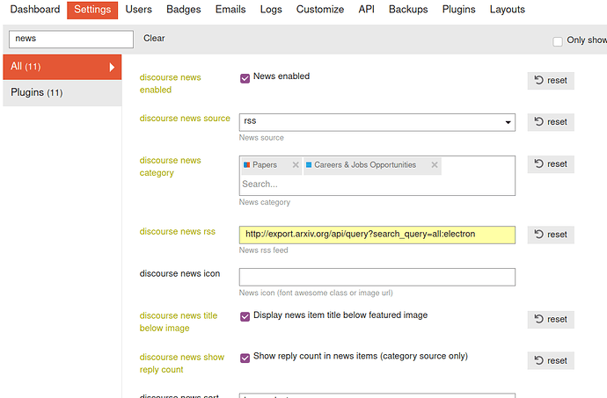Toggle News enabled checkbox
607x398 pixels.
point(245,78)
